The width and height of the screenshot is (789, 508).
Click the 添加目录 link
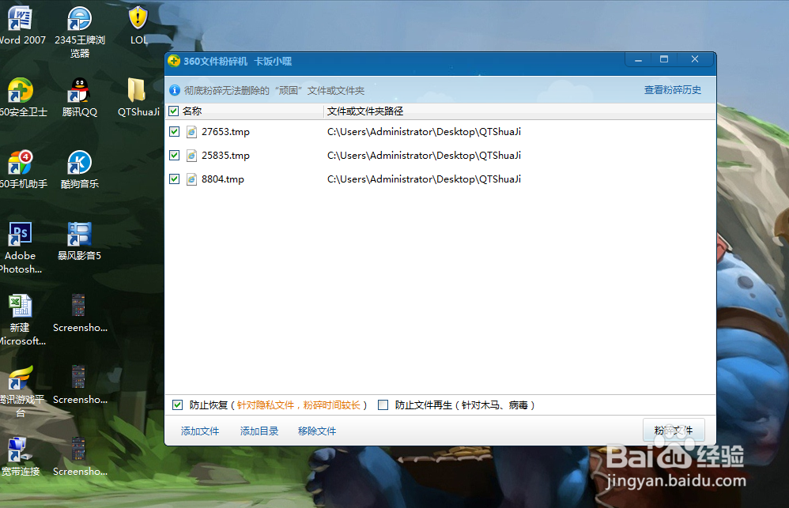[x=259, y=431]
